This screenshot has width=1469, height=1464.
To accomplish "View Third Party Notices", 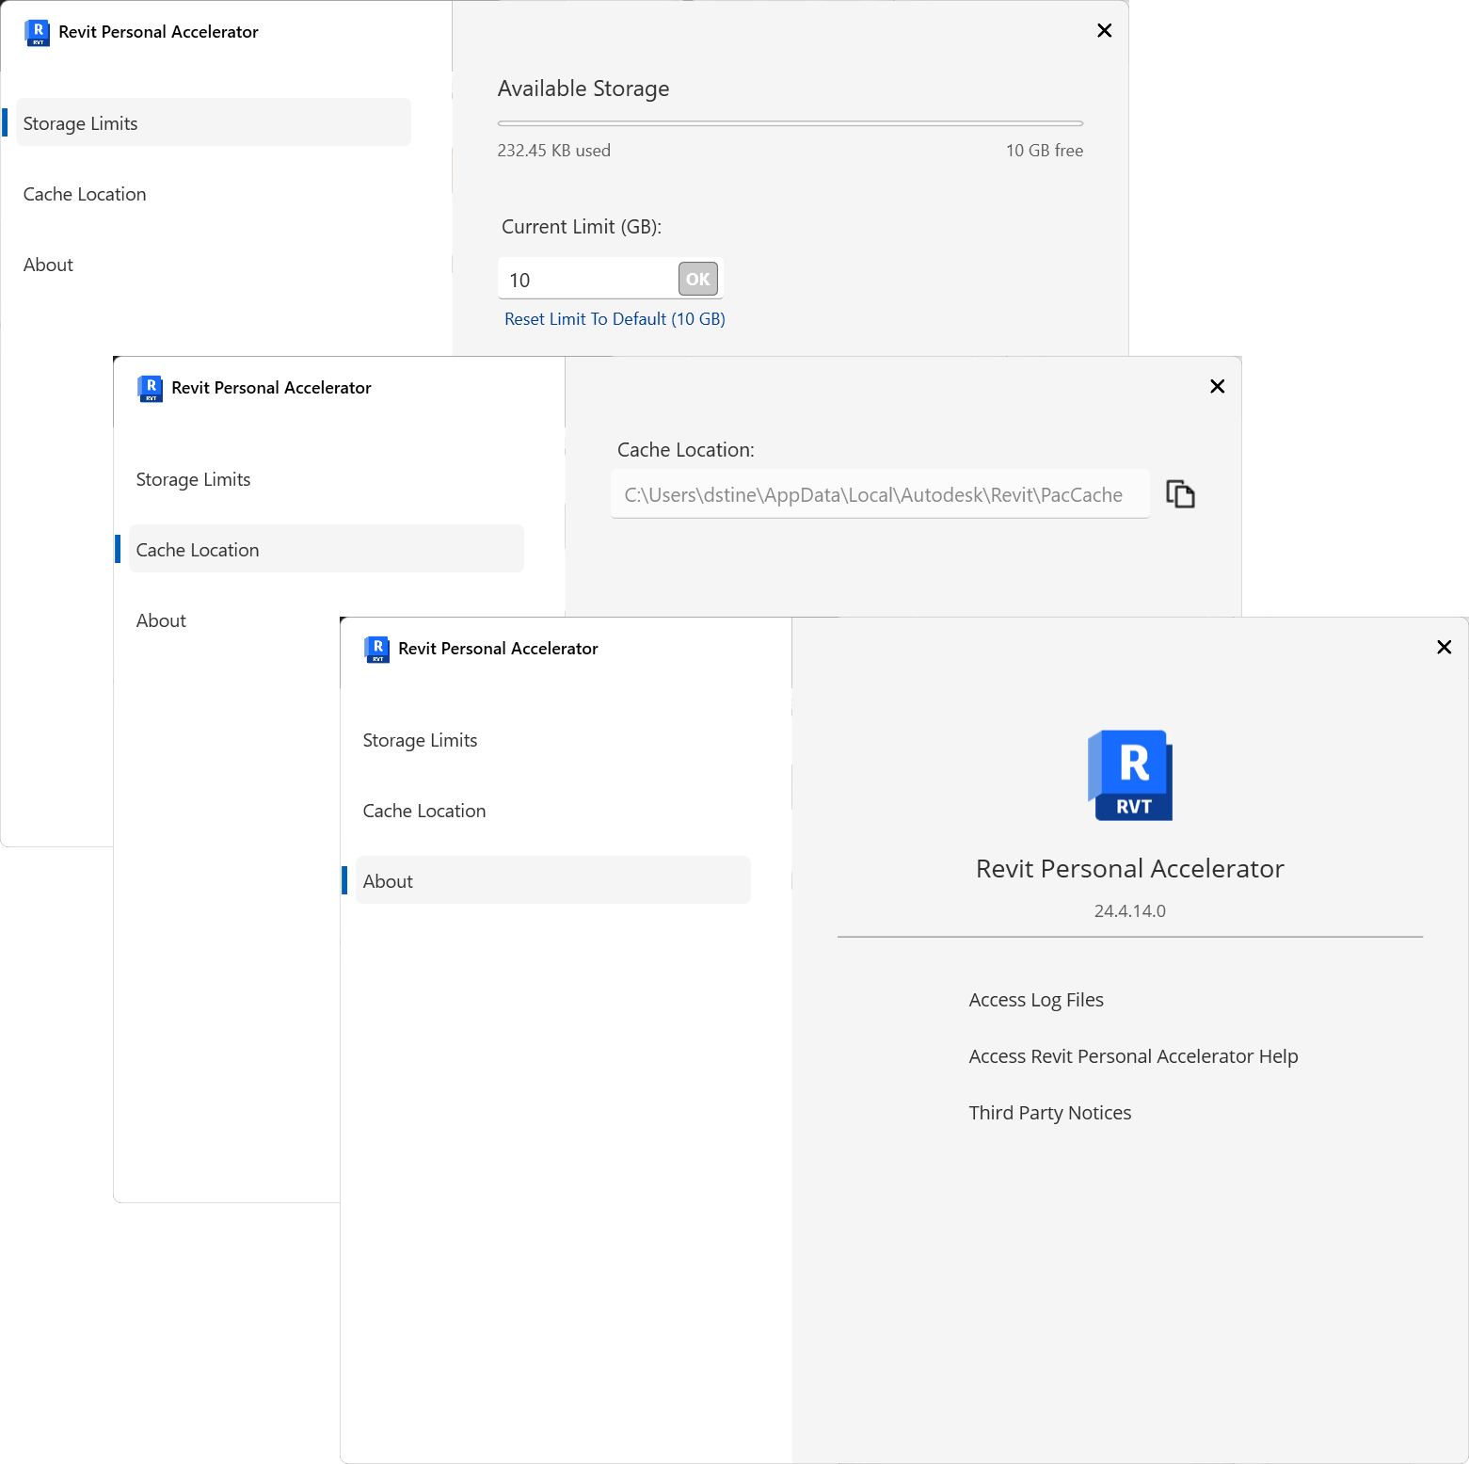I will 1050,1113.
